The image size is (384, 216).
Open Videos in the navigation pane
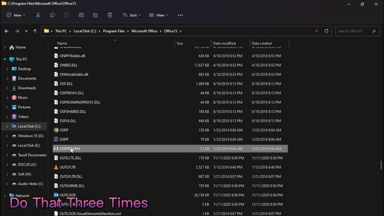coord(23,117)
